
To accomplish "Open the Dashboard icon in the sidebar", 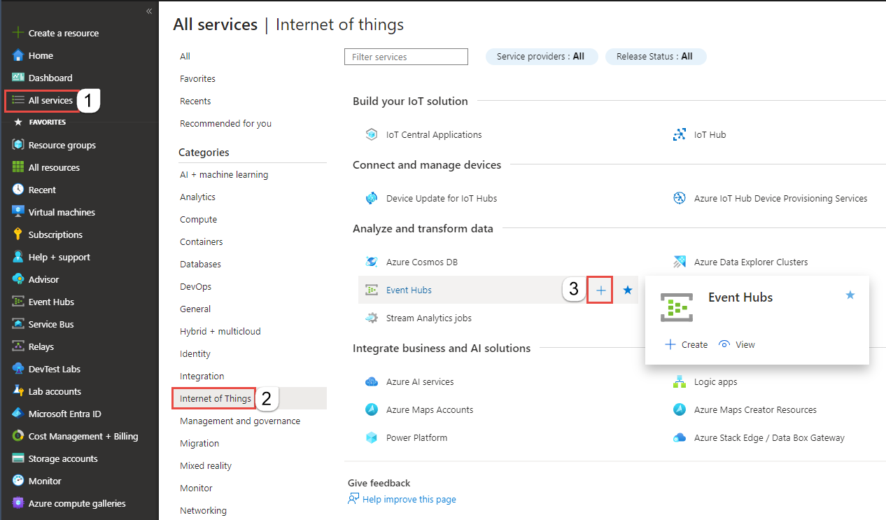I will pyautogui.click(x=18, y=78).
